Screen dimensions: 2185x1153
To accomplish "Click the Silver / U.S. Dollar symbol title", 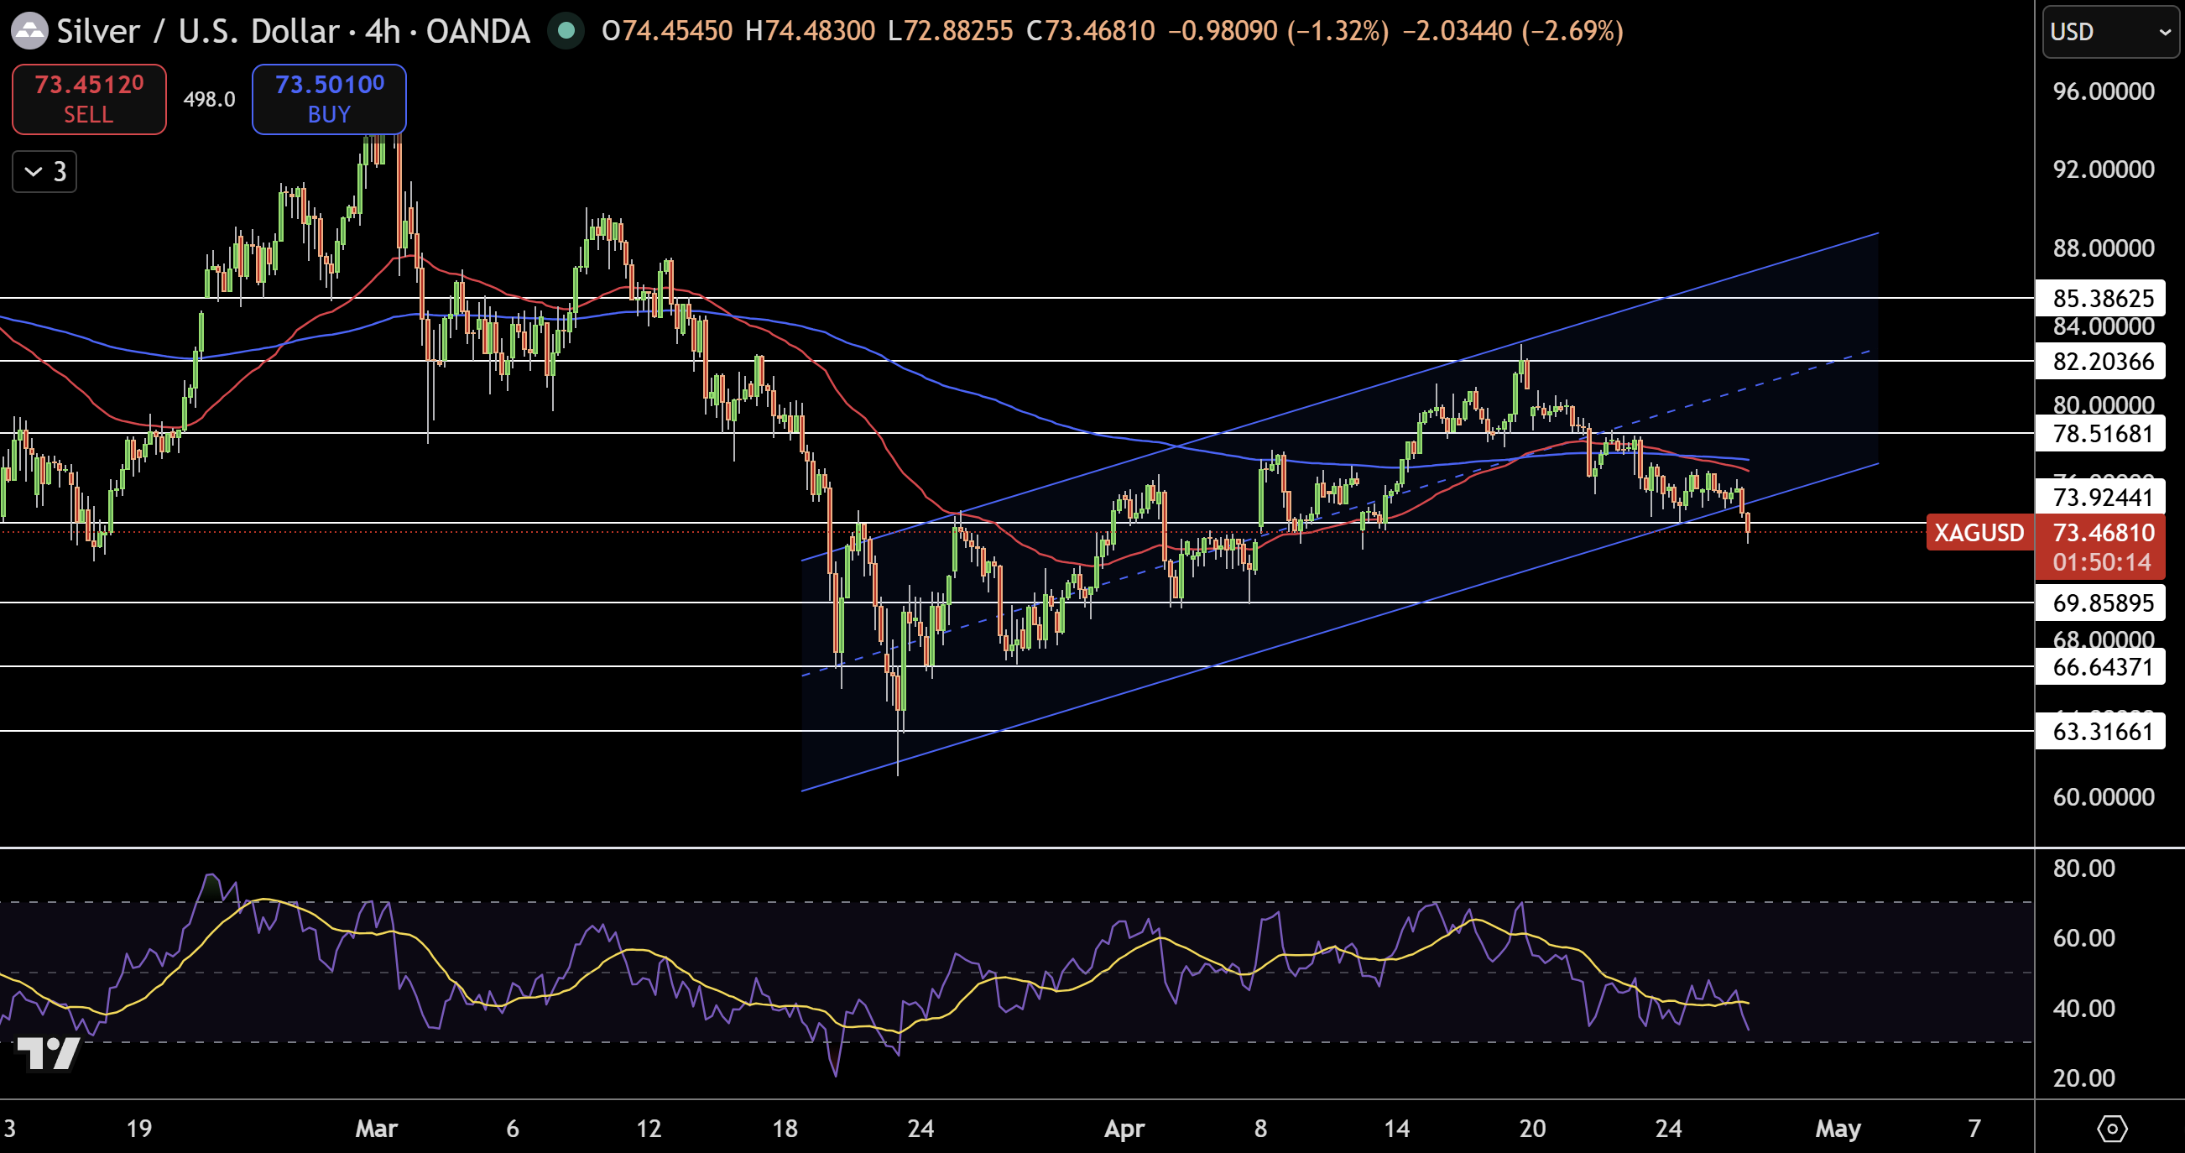I will pyautogui.click(x=198, y=31).
